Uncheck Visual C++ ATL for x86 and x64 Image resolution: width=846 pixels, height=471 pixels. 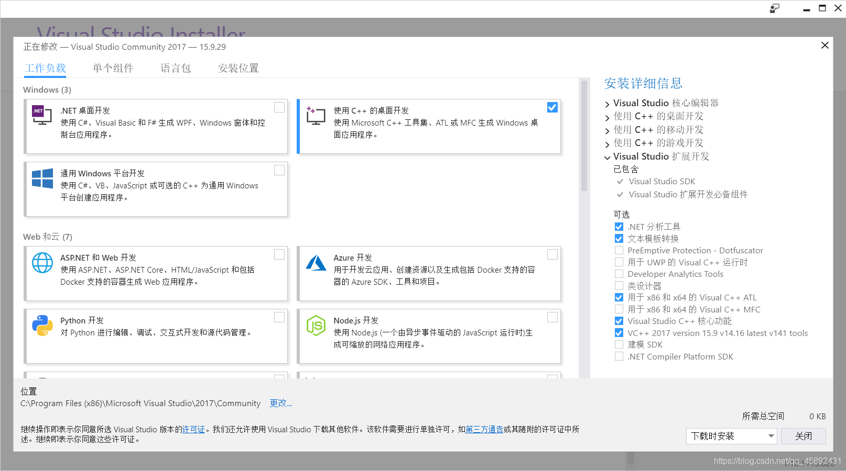coord(619,297)
